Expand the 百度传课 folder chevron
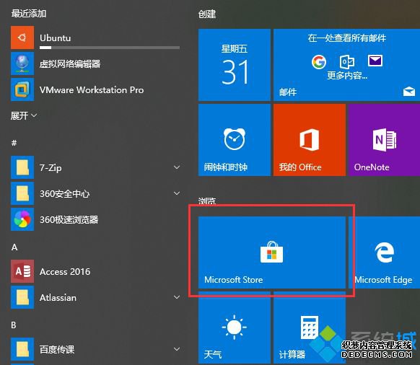 [x=177, y=349]
